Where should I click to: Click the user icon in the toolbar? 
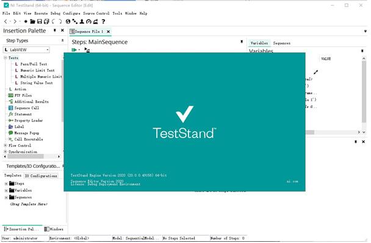(x=82, y=21)
